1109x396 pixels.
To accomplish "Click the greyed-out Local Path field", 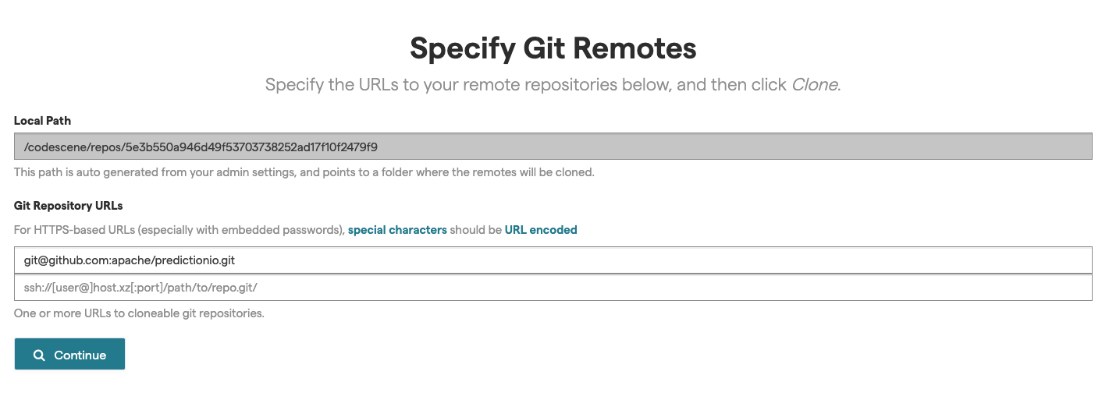I will pyautogui.click(x=553, y=147).
